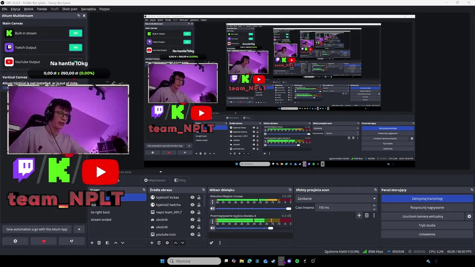The height and width of the screenshot is (267, 475).
Task: Open Aitum Multistream settings gear
Action: pos(15,241)
